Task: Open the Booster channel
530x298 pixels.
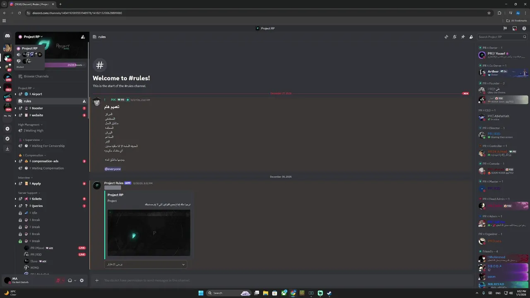Action: [x=52, y=108]
